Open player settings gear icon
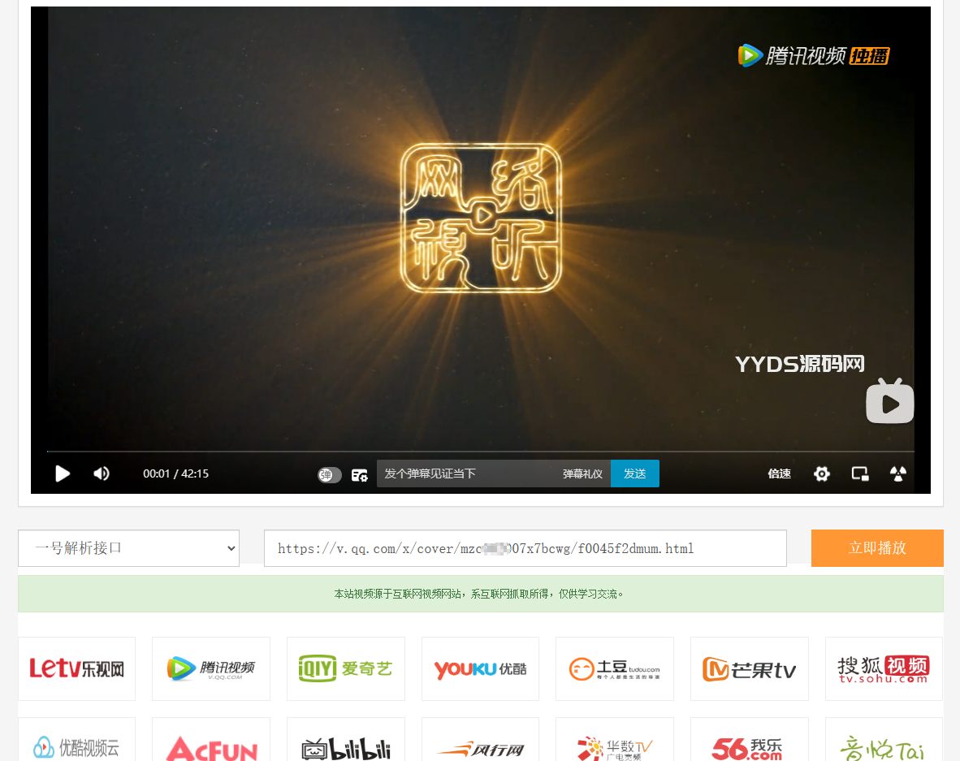960x761 pixels. pos(822,473)
